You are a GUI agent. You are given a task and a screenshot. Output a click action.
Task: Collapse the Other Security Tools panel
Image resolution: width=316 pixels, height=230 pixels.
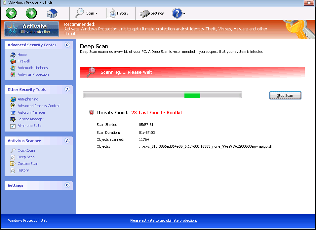67,90
